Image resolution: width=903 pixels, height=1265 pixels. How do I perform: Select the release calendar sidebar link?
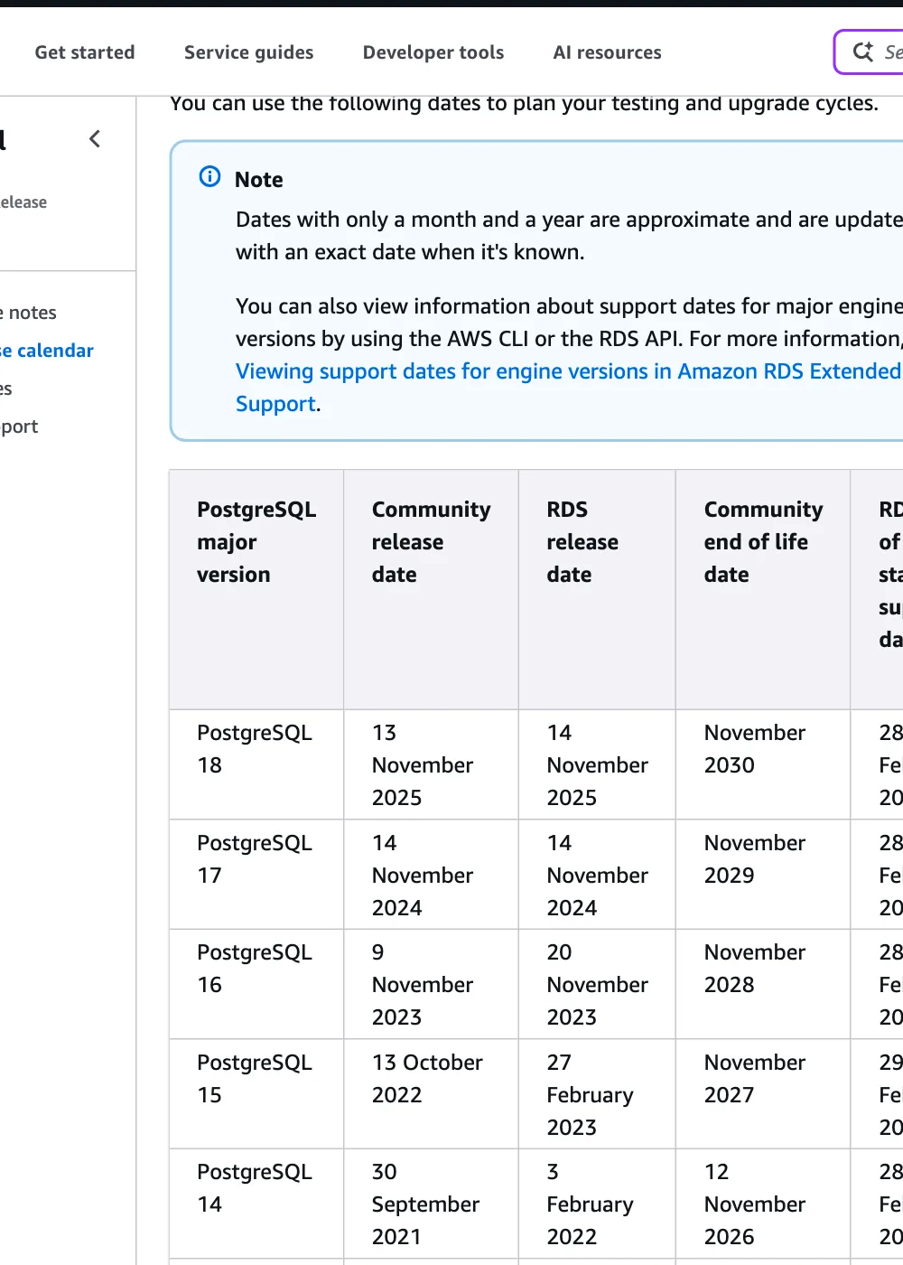pos(47,351)
